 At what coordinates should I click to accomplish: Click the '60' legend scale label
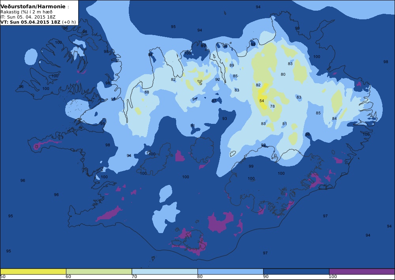pyautogui.click(x=68, y=277)
